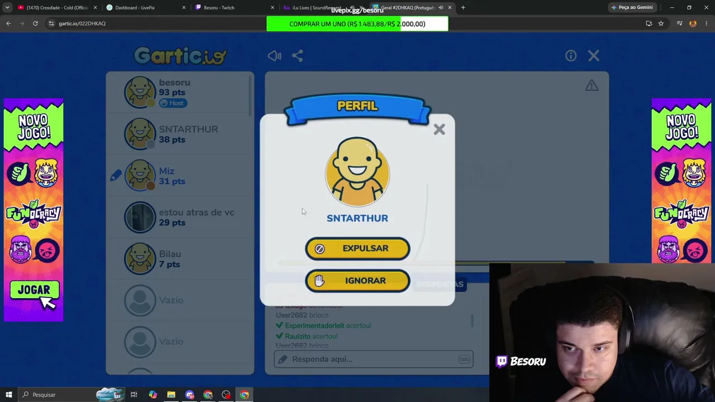The height and width of the screenshot is (402, 715).
Task: Click the 'Peça ao Gemini' button
Action: [632, 8]
